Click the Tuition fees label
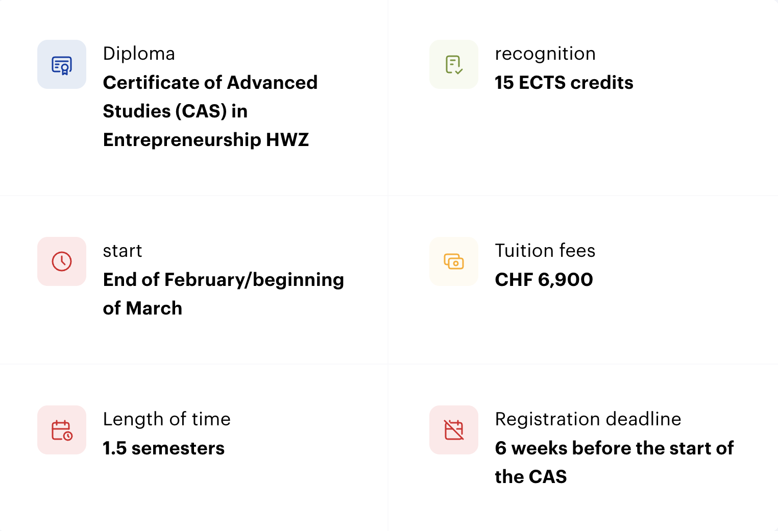 545,251
